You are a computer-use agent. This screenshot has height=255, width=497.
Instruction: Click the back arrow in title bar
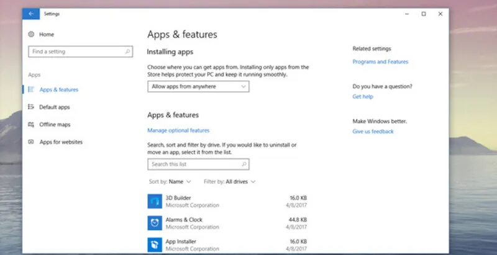pyautogui.click(x=31, y=14)
